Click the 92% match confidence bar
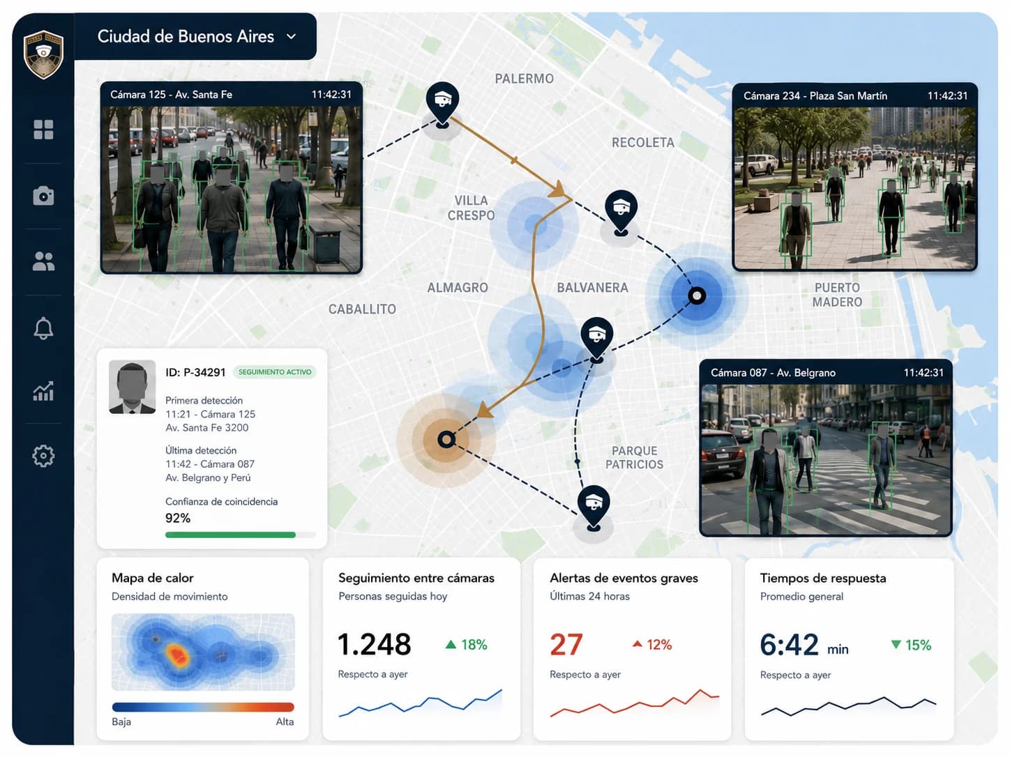 click(x=241, y=535)
